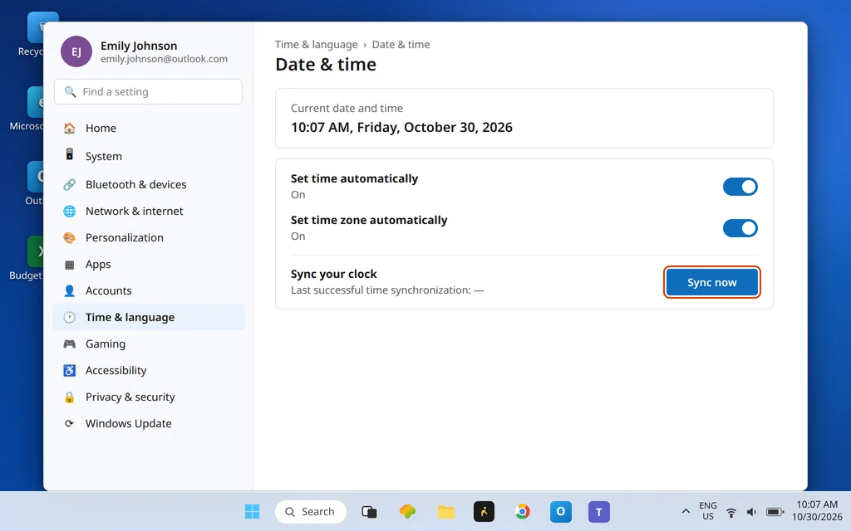851x531 pixels.
Task: Open Chrome from the taskbar
Action: [x=523, y=511]
